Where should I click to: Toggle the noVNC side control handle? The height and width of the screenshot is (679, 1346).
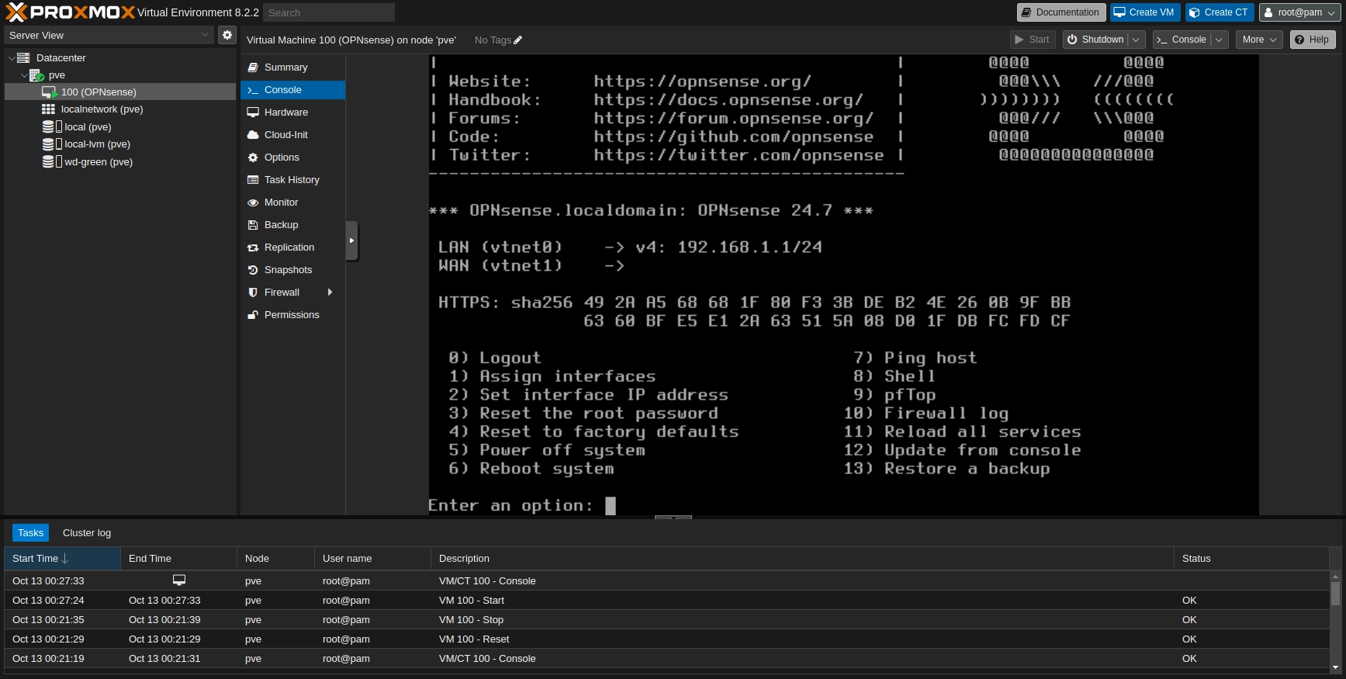[351, 241]
